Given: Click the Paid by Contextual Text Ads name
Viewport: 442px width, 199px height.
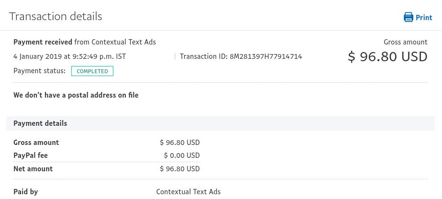Looking at the screenshot, I should (x=188, y=192).
